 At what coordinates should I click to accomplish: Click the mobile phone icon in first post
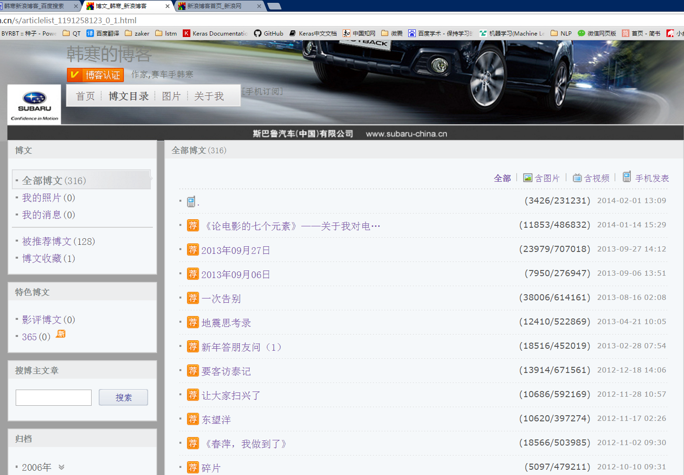[x=191, y=202]
